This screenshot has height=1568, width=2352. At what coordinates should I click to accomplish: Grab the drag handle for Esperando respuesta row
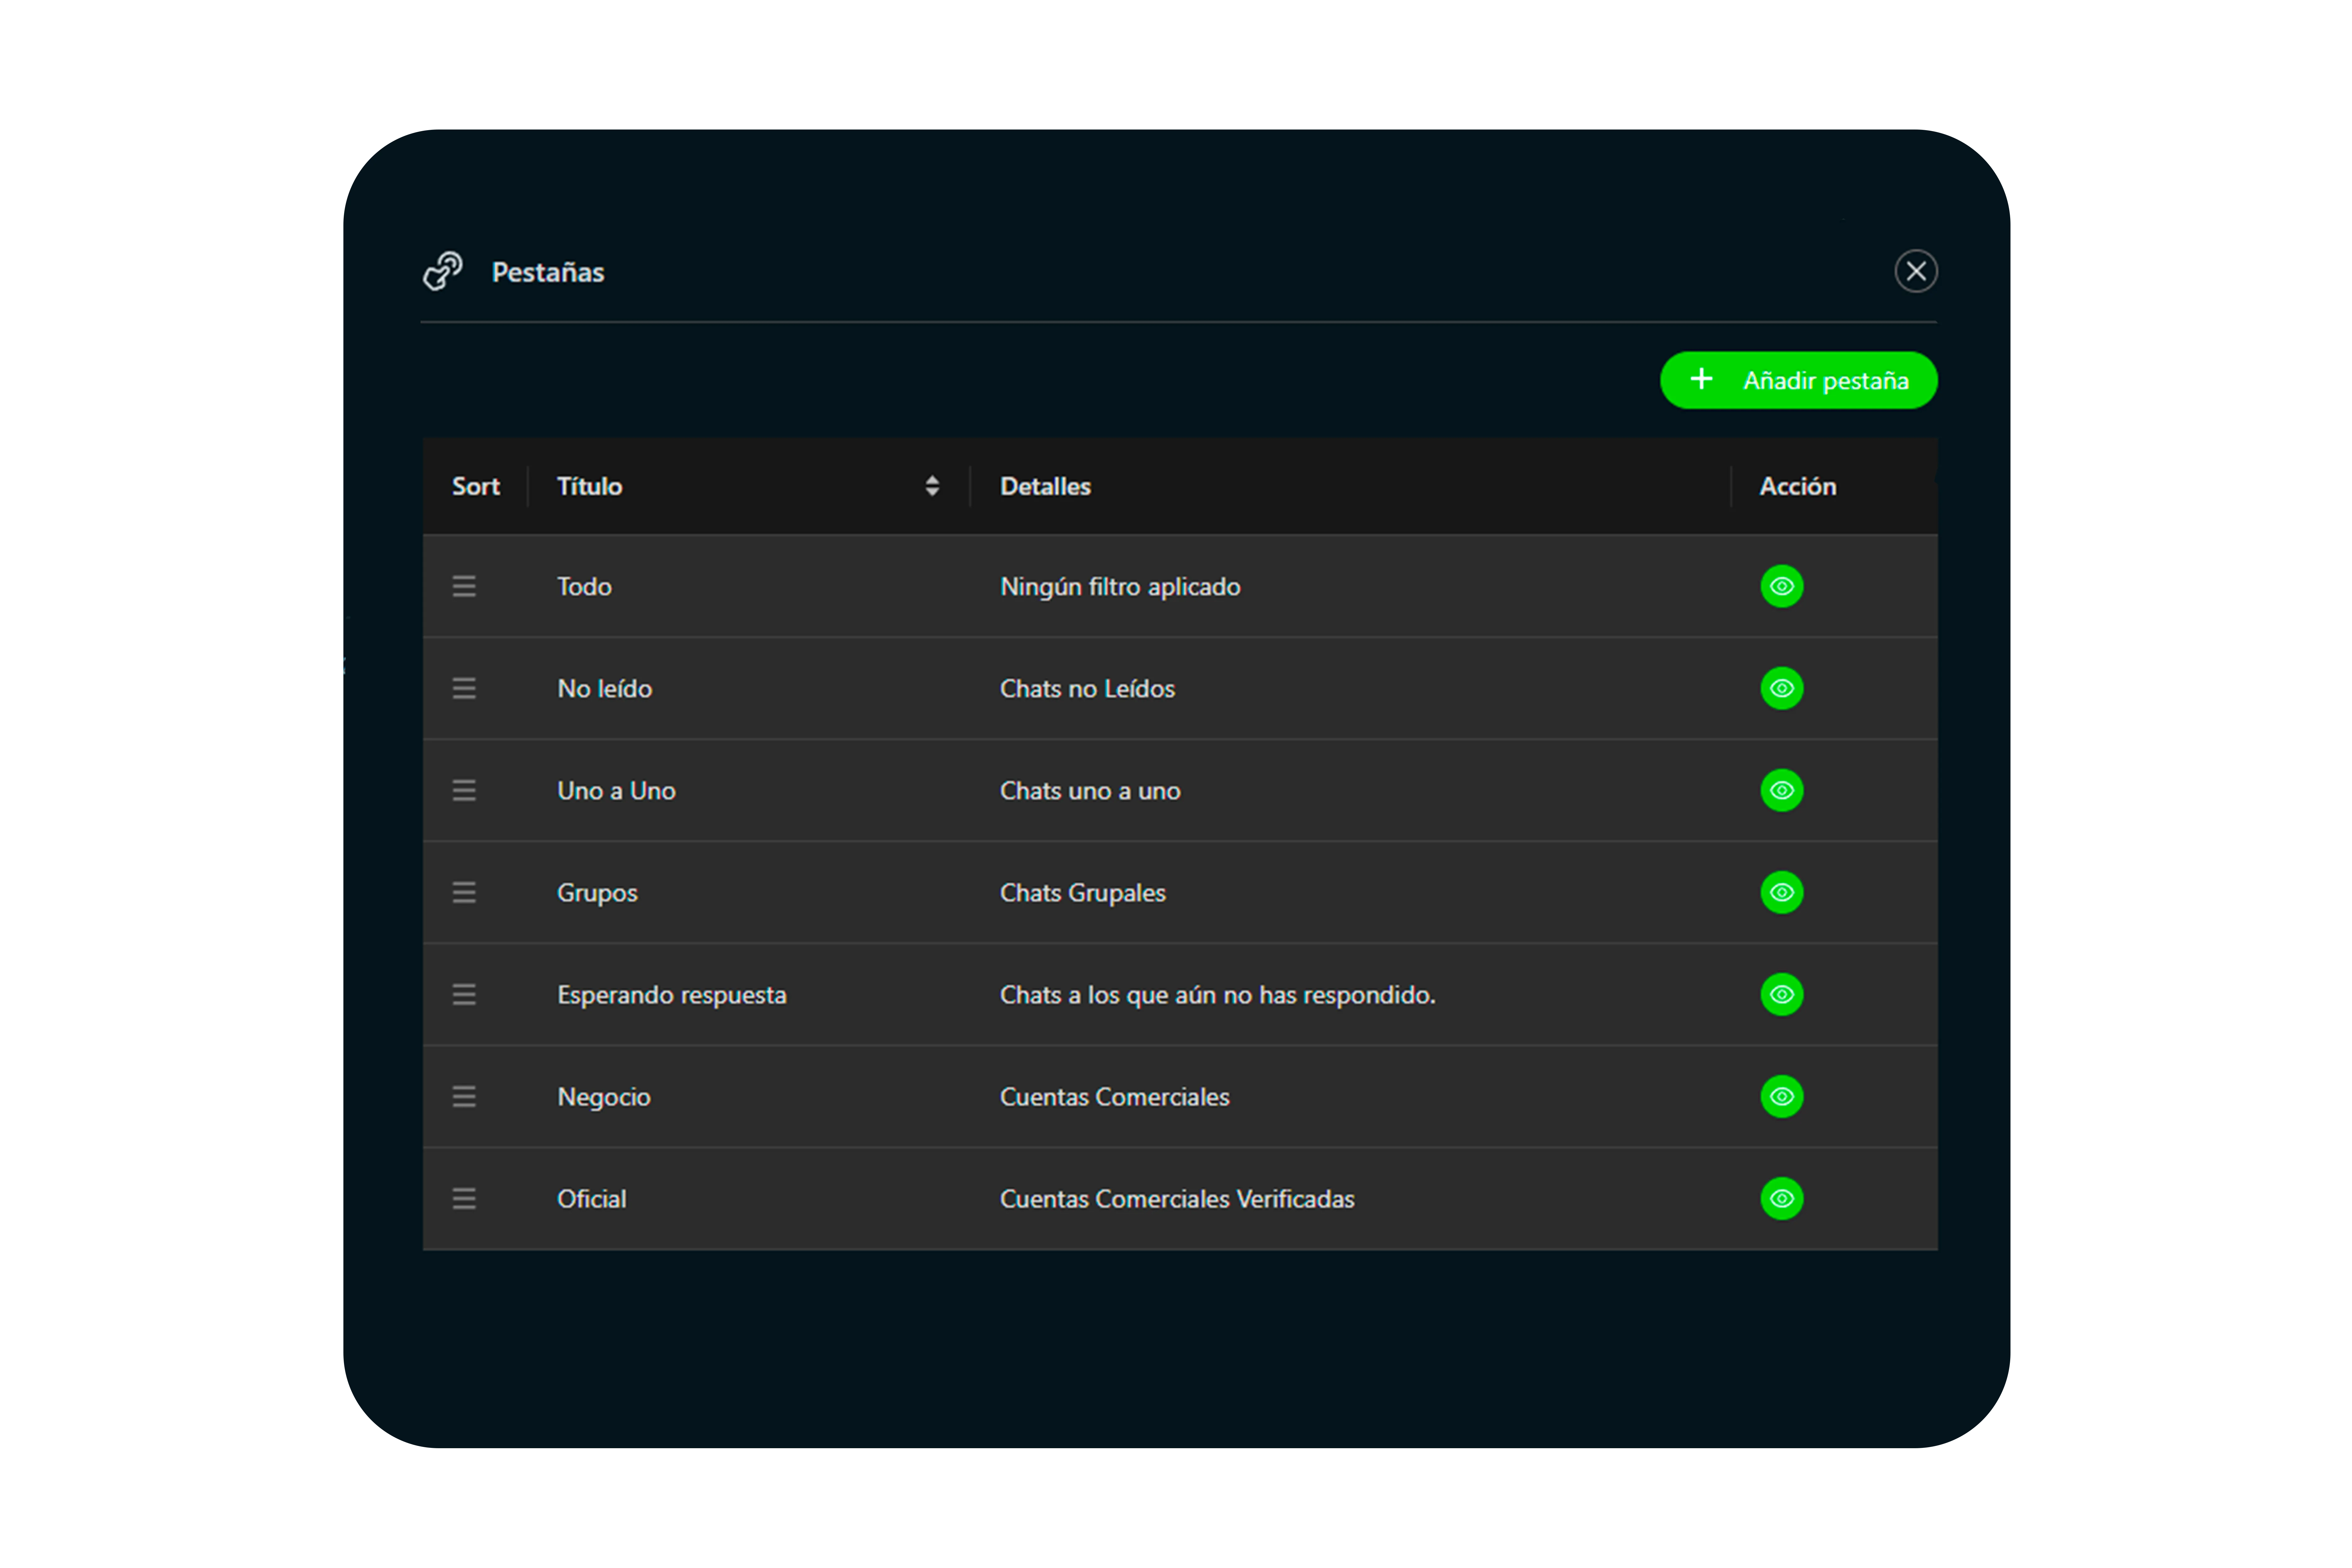coord(464,994)
